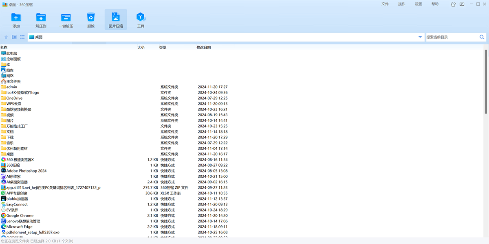Image resolution: width=489 pixels, height=244 pixels.
Task: Sort files by 修改日期 column header
Action: [204, 48]
